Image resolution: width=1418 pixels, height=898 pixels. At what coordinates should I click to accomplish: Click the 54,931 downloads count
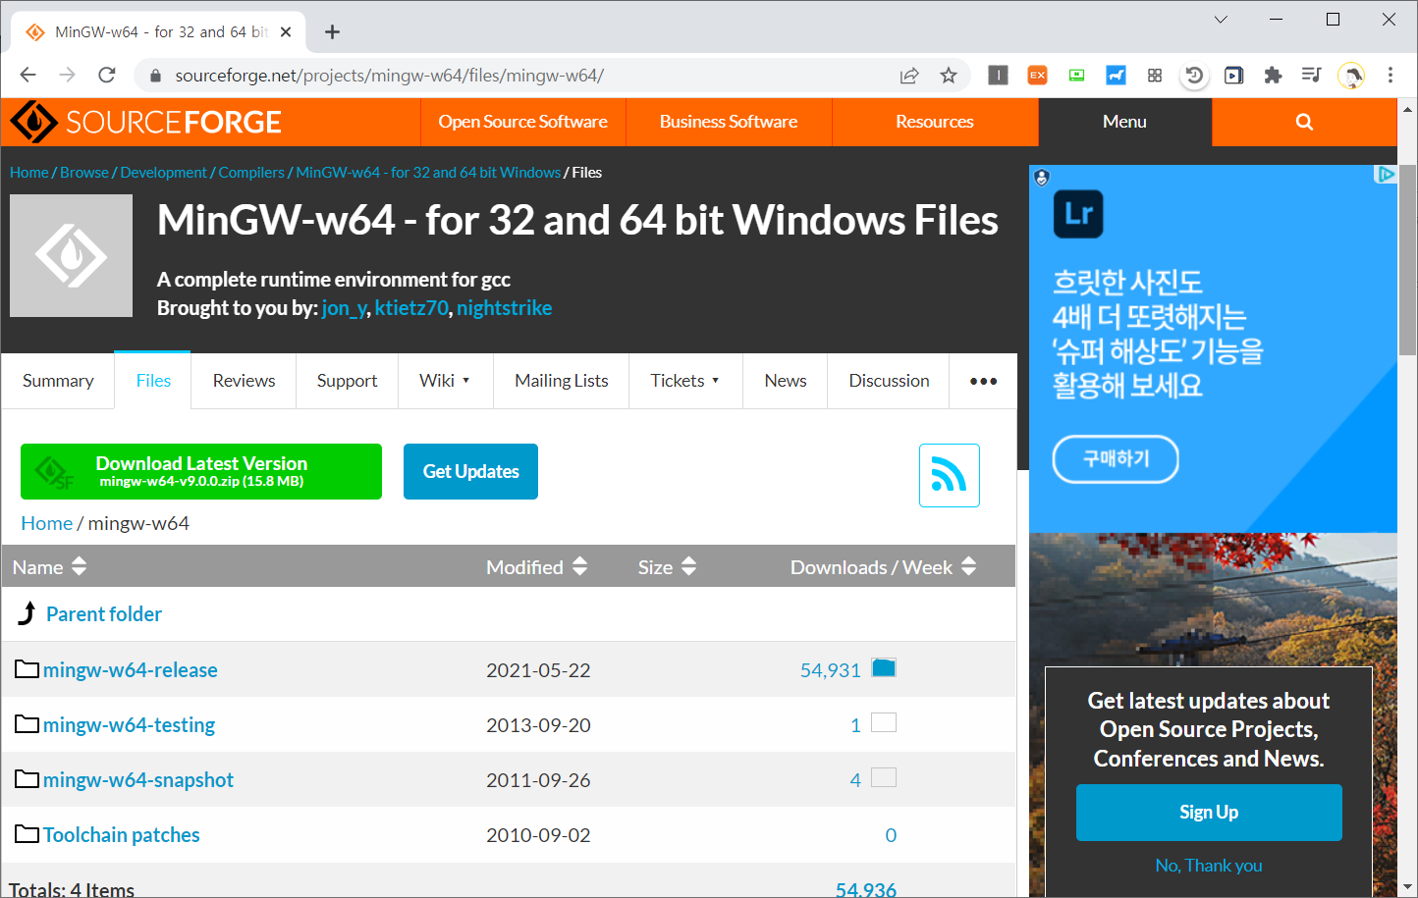coord(830,669)
